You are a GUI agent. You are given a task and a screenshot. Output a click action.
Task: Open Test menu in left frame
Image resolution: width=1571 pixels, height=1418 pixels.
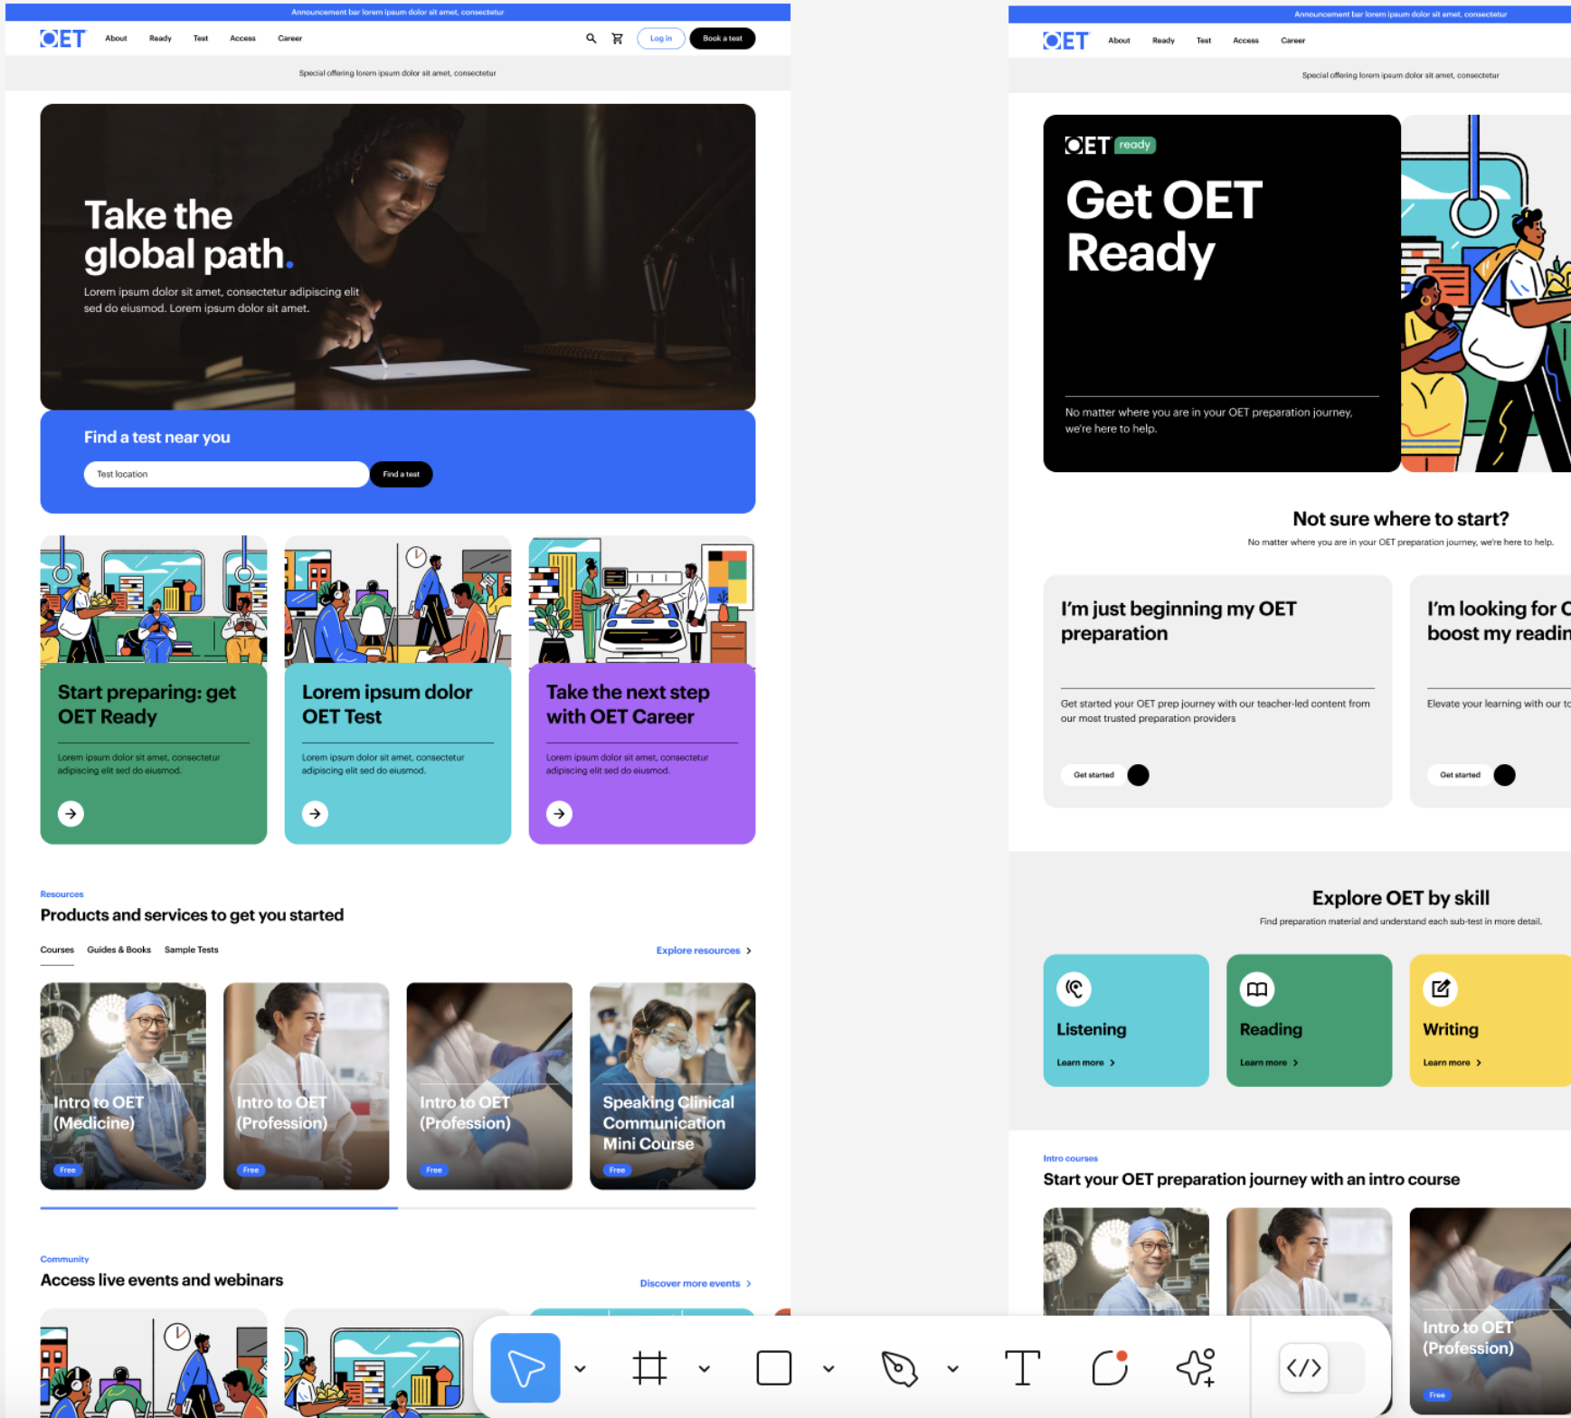[x=201, y=38]
